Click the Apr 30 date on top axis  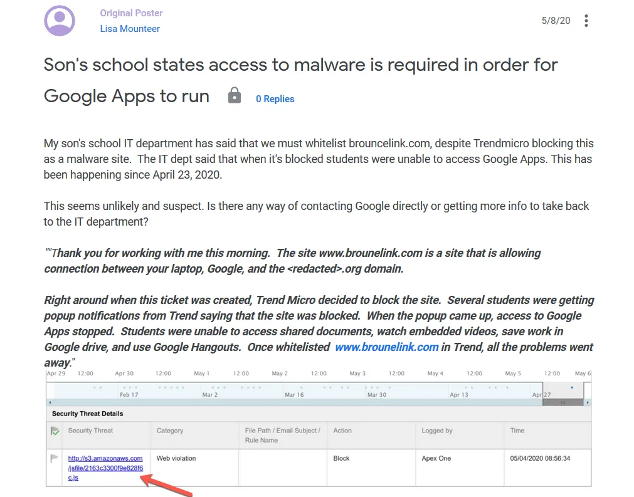[x=124, y=374]
